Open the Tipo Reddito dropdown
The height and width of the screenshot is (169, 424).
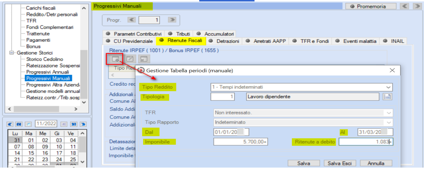pos(388,87)
